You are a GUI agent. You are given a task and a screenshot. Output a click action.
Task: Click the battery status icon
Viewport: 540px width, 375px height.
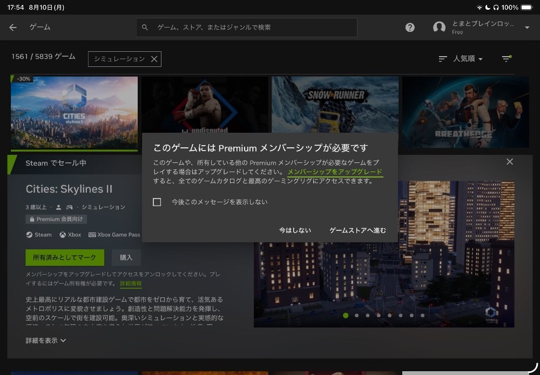click(526, 7)
